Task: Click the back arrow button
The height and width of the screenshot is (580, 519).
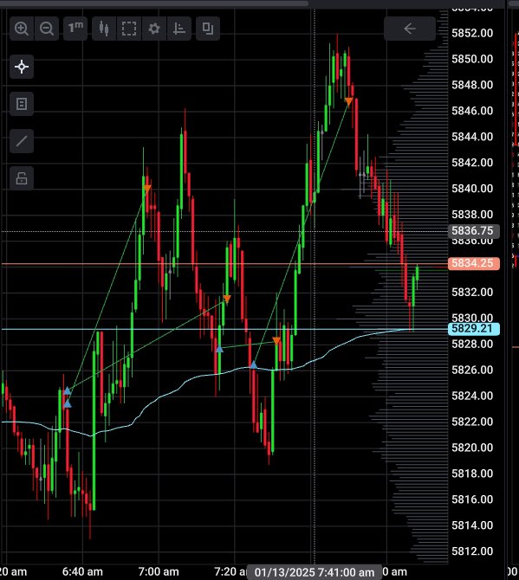Action: pos(410,29)
